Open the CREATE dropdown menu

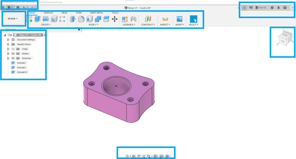tap(46, 25)
